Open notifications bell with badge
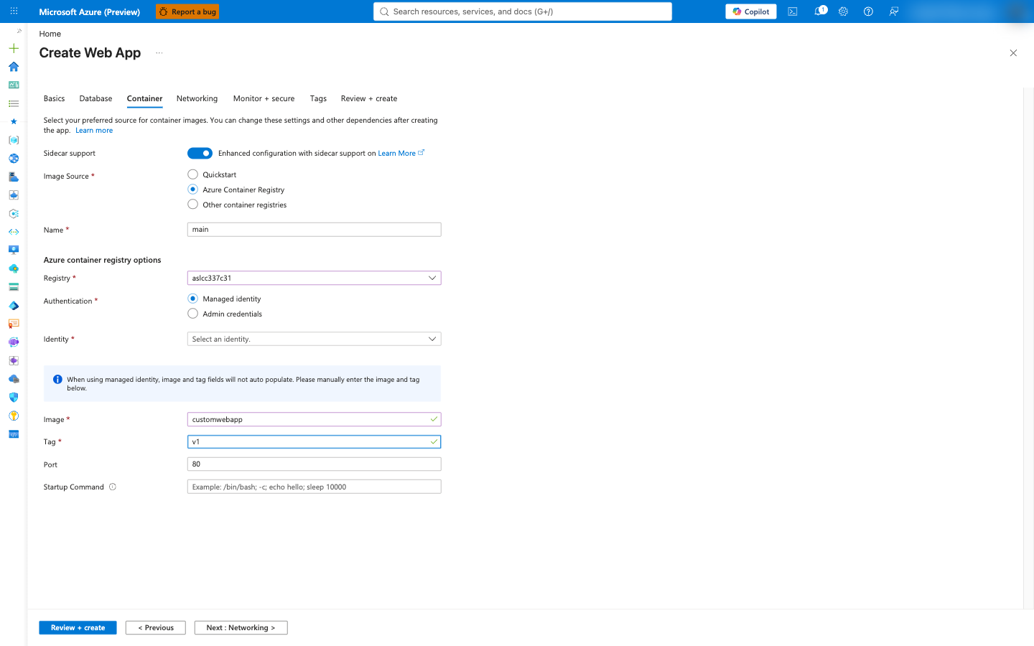This screenshot has height=646, width=1034. pyautogui.click(x=819, y=11)
